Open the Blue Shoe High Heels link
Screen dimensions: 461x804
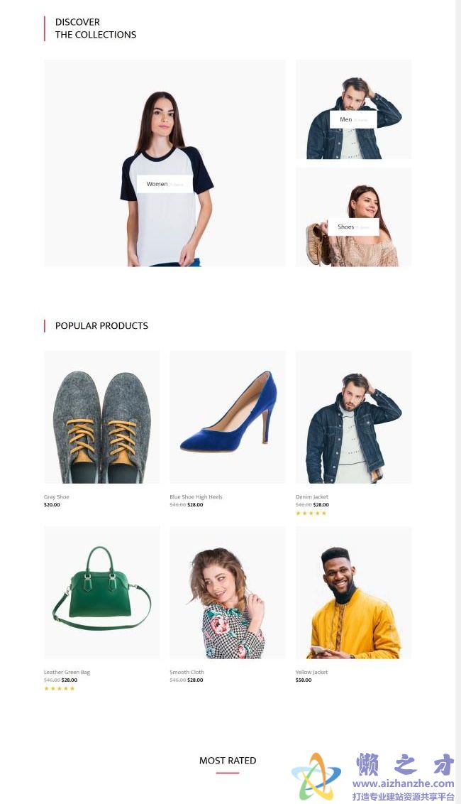click(196, 497)
